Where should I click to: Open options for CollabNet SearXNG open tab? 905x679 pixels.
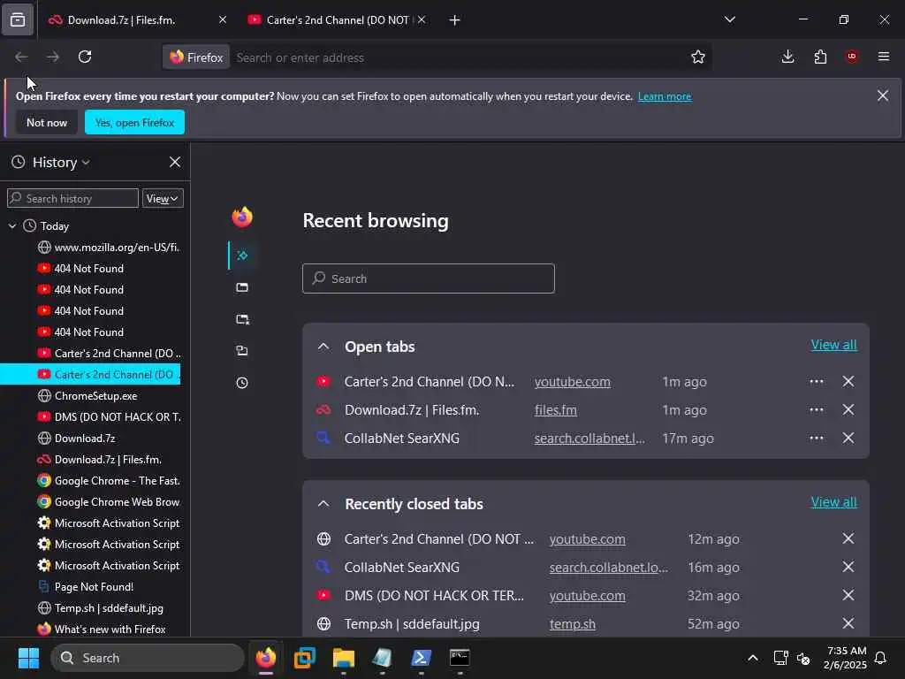pos(816,439)
